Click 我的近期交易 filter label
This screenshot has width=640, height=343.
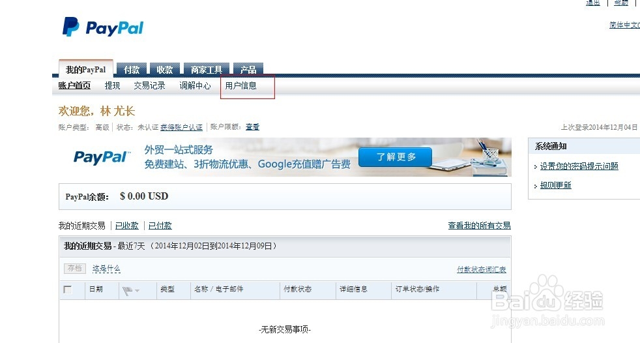(x=81, y=226)
